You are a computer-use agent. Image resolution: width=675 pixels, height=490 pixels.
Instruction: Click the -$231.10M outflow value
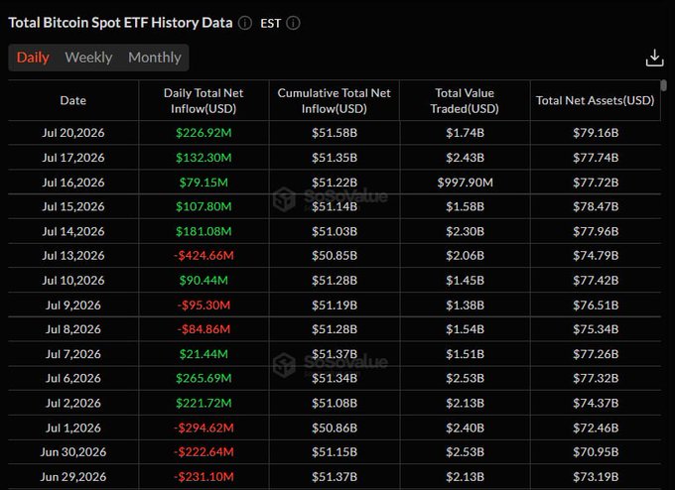[203, 477]
